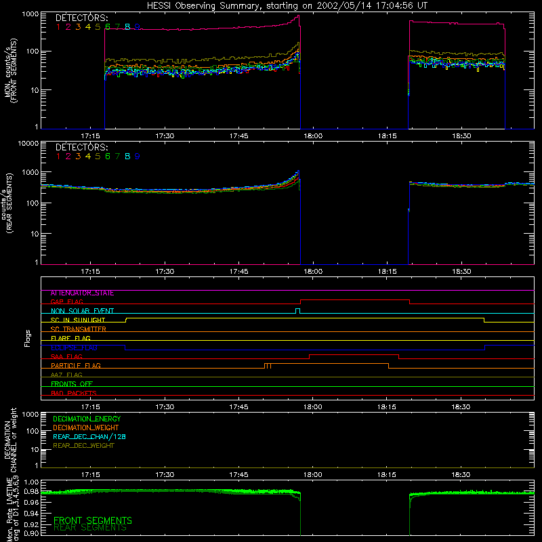This screenshot has width=542, height=542.
Task: Click 18:30 tick under Flags panel
Action: click(461, 407)
